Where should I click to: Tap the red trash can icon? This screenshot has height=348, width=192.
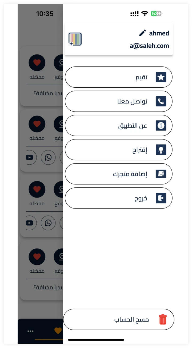(x=163, y=319)
